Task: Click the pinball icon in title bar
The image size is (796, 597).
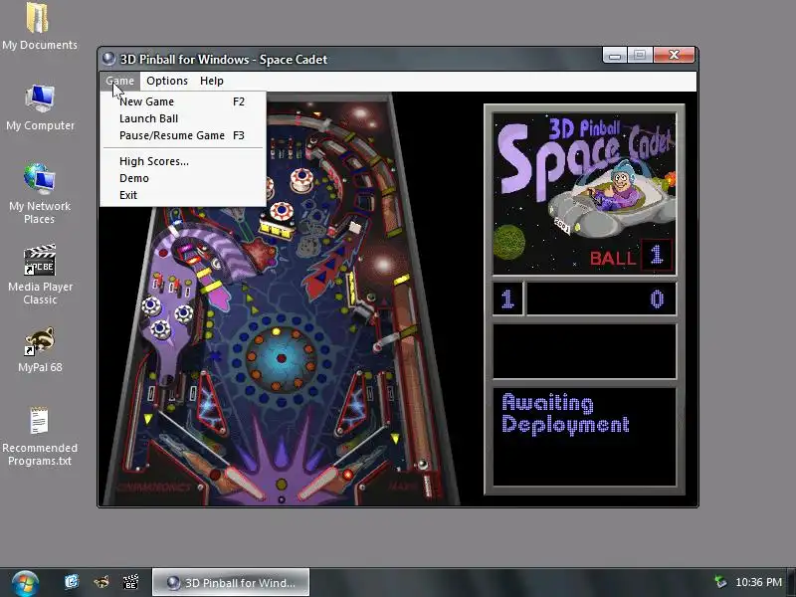Action: click(108, 59)
